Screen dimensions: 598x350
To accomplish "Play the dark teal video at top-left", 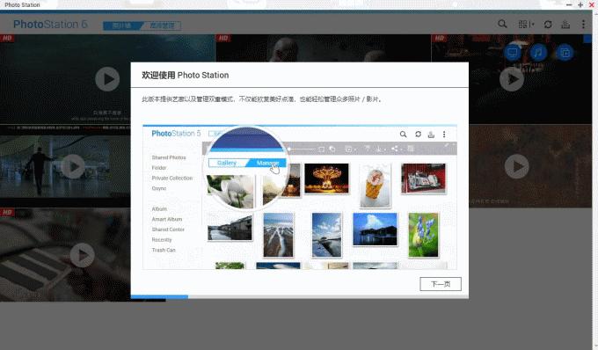I will point(107,79).
